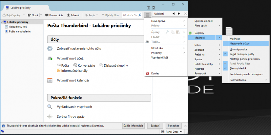
Task: Toggle Panel nástrojov pošty checkmark
Action: [225, 54]
